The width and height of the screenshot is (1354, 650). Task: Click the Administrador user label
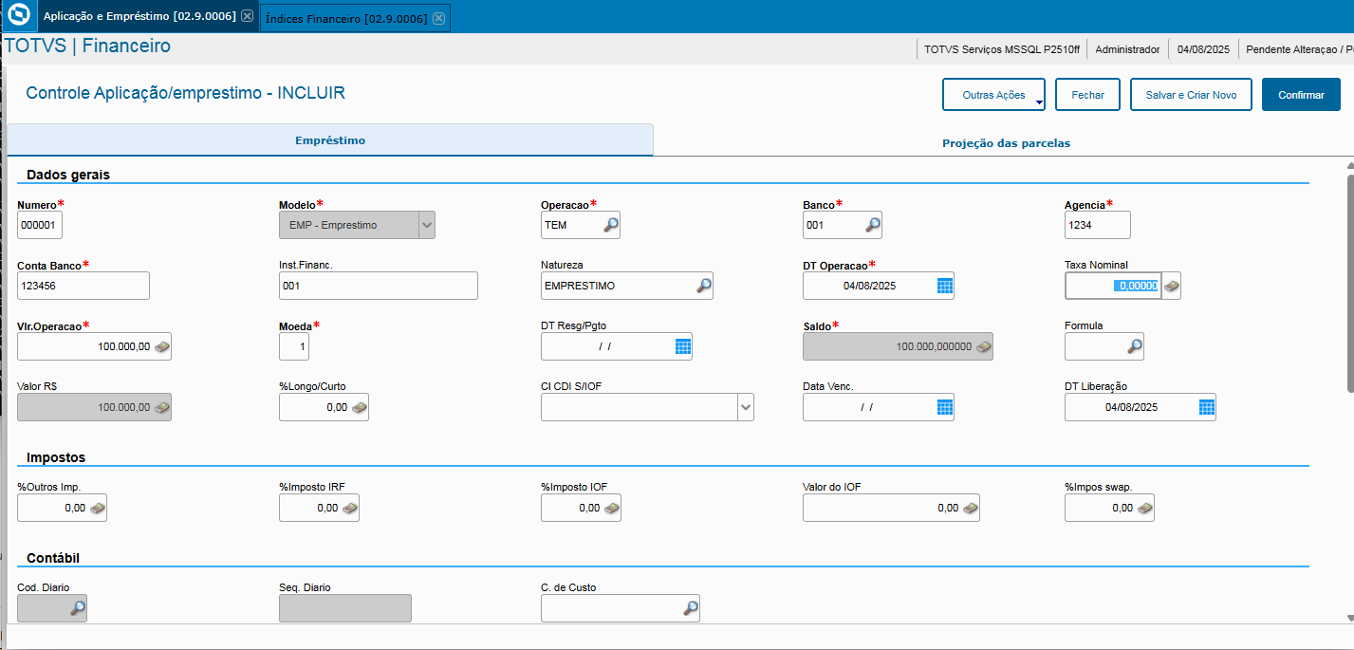(1127, 49)
